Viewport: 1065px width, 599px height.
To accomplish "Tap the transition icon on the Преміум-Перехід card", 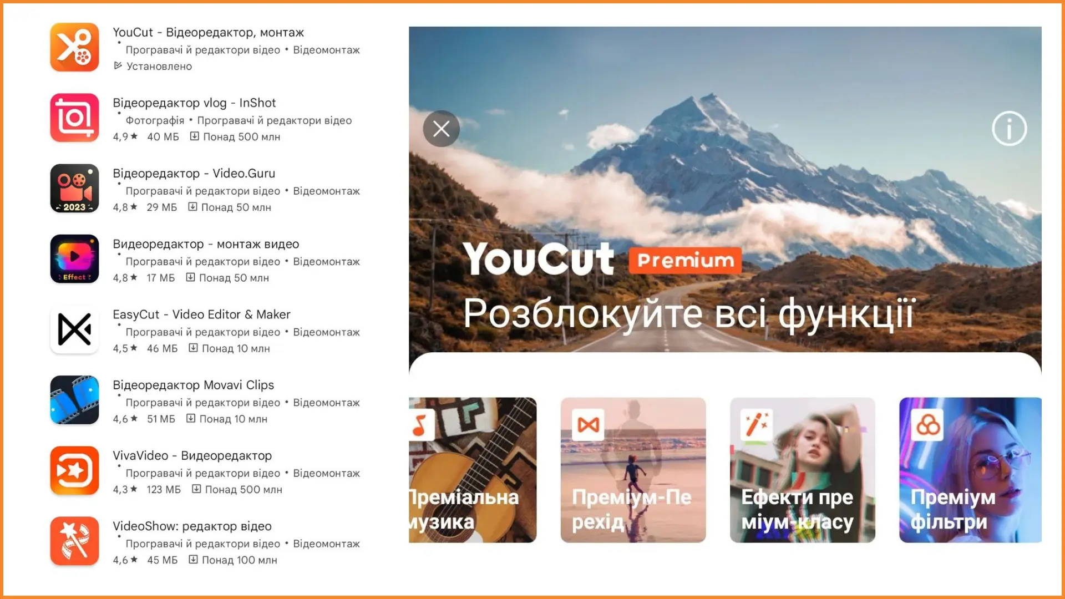I will click(588, 425).
